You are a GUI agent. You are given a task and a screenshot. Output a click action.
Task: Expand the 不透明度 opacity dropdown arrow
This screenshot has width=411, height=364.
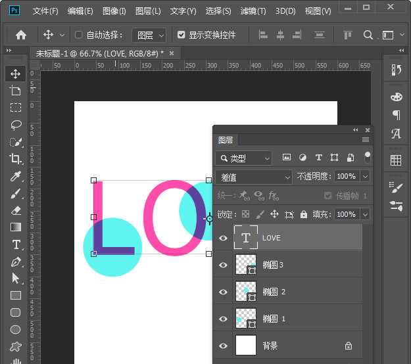[x=365, y=177]
